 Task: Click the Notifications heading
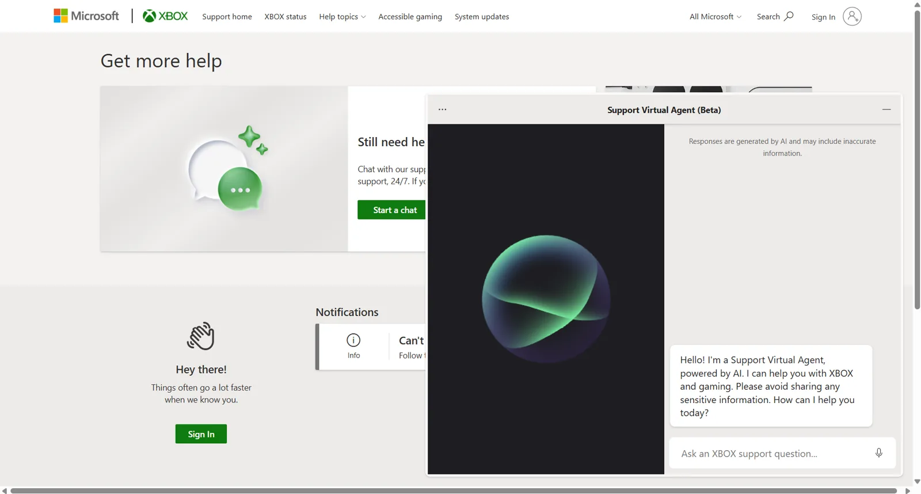(x=347, y=312)
